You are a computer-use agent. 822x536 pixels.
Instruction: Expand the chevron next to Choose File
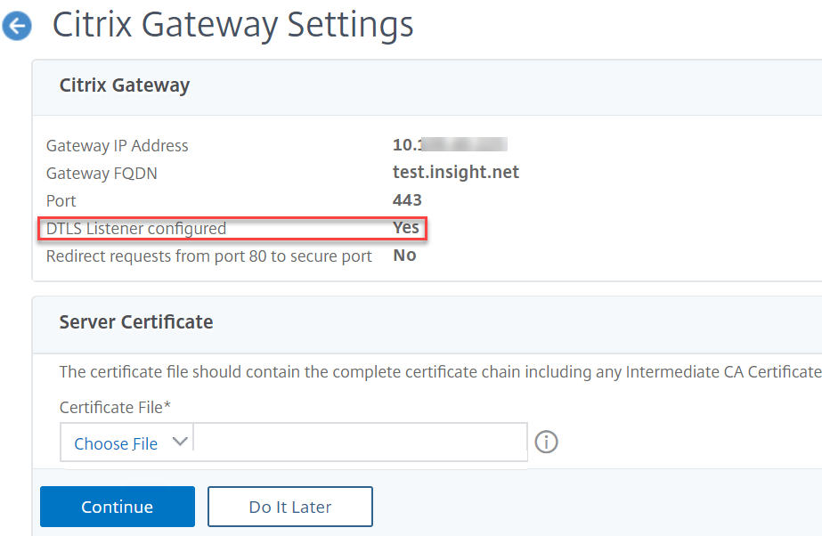pos(179,442)
